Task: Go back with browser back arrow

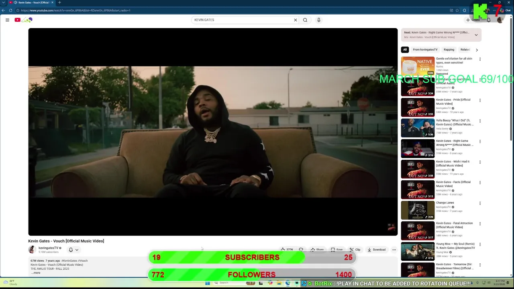Action: tap(4, 10)
